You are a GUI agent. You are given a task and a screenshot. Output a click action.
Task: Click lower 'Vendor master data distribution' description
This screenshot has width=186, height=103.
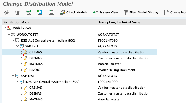click(121, 88)
